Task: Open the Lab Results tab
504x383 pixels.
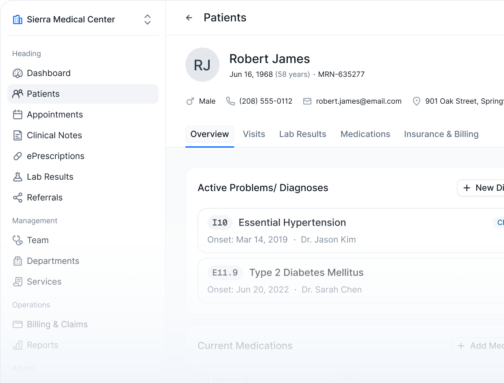Action: click(303, 134)
